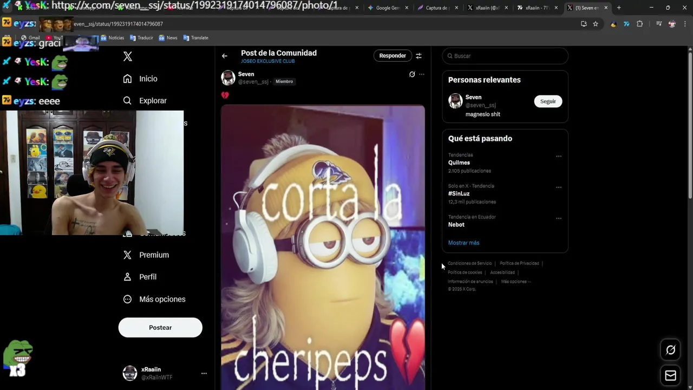
Task: Expand Más opciones in sidebar
Action: pyautogui.click(x=154, y=299)
